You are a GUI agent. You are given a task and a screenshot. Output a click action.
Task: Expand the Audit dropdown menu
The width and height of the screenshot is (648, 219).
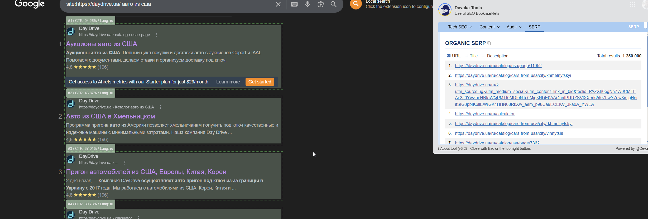click(514, 27)
